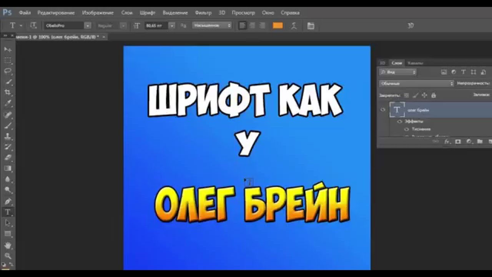Open the Шрифт menu
This screenshot has width=492, height=277.
(148, 13)
